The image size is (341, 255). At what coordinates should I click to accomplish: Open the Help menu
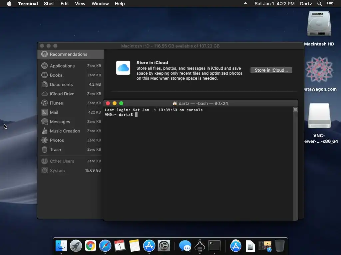[x=120, y=4]
